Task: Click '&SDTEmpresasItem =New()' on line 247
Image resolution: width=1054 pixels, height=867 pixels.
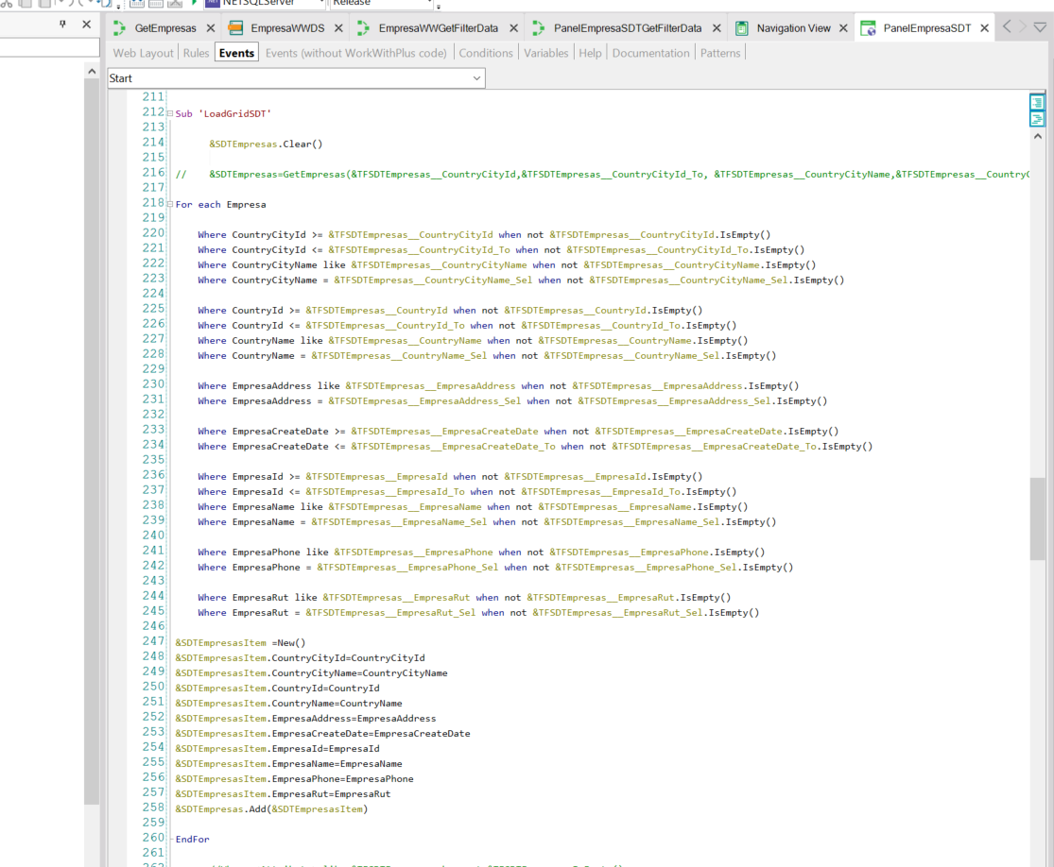Action: 241,643
